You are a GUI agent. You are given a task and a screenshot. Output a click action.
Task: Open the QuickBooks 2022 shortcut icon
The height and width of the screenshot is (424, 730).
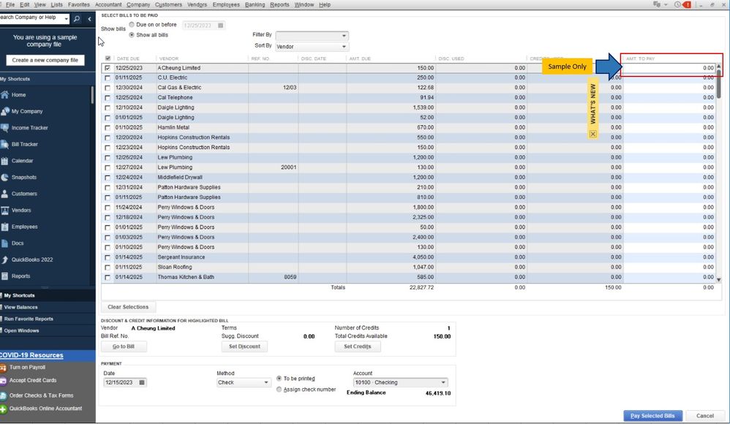(x=4, y=260)
